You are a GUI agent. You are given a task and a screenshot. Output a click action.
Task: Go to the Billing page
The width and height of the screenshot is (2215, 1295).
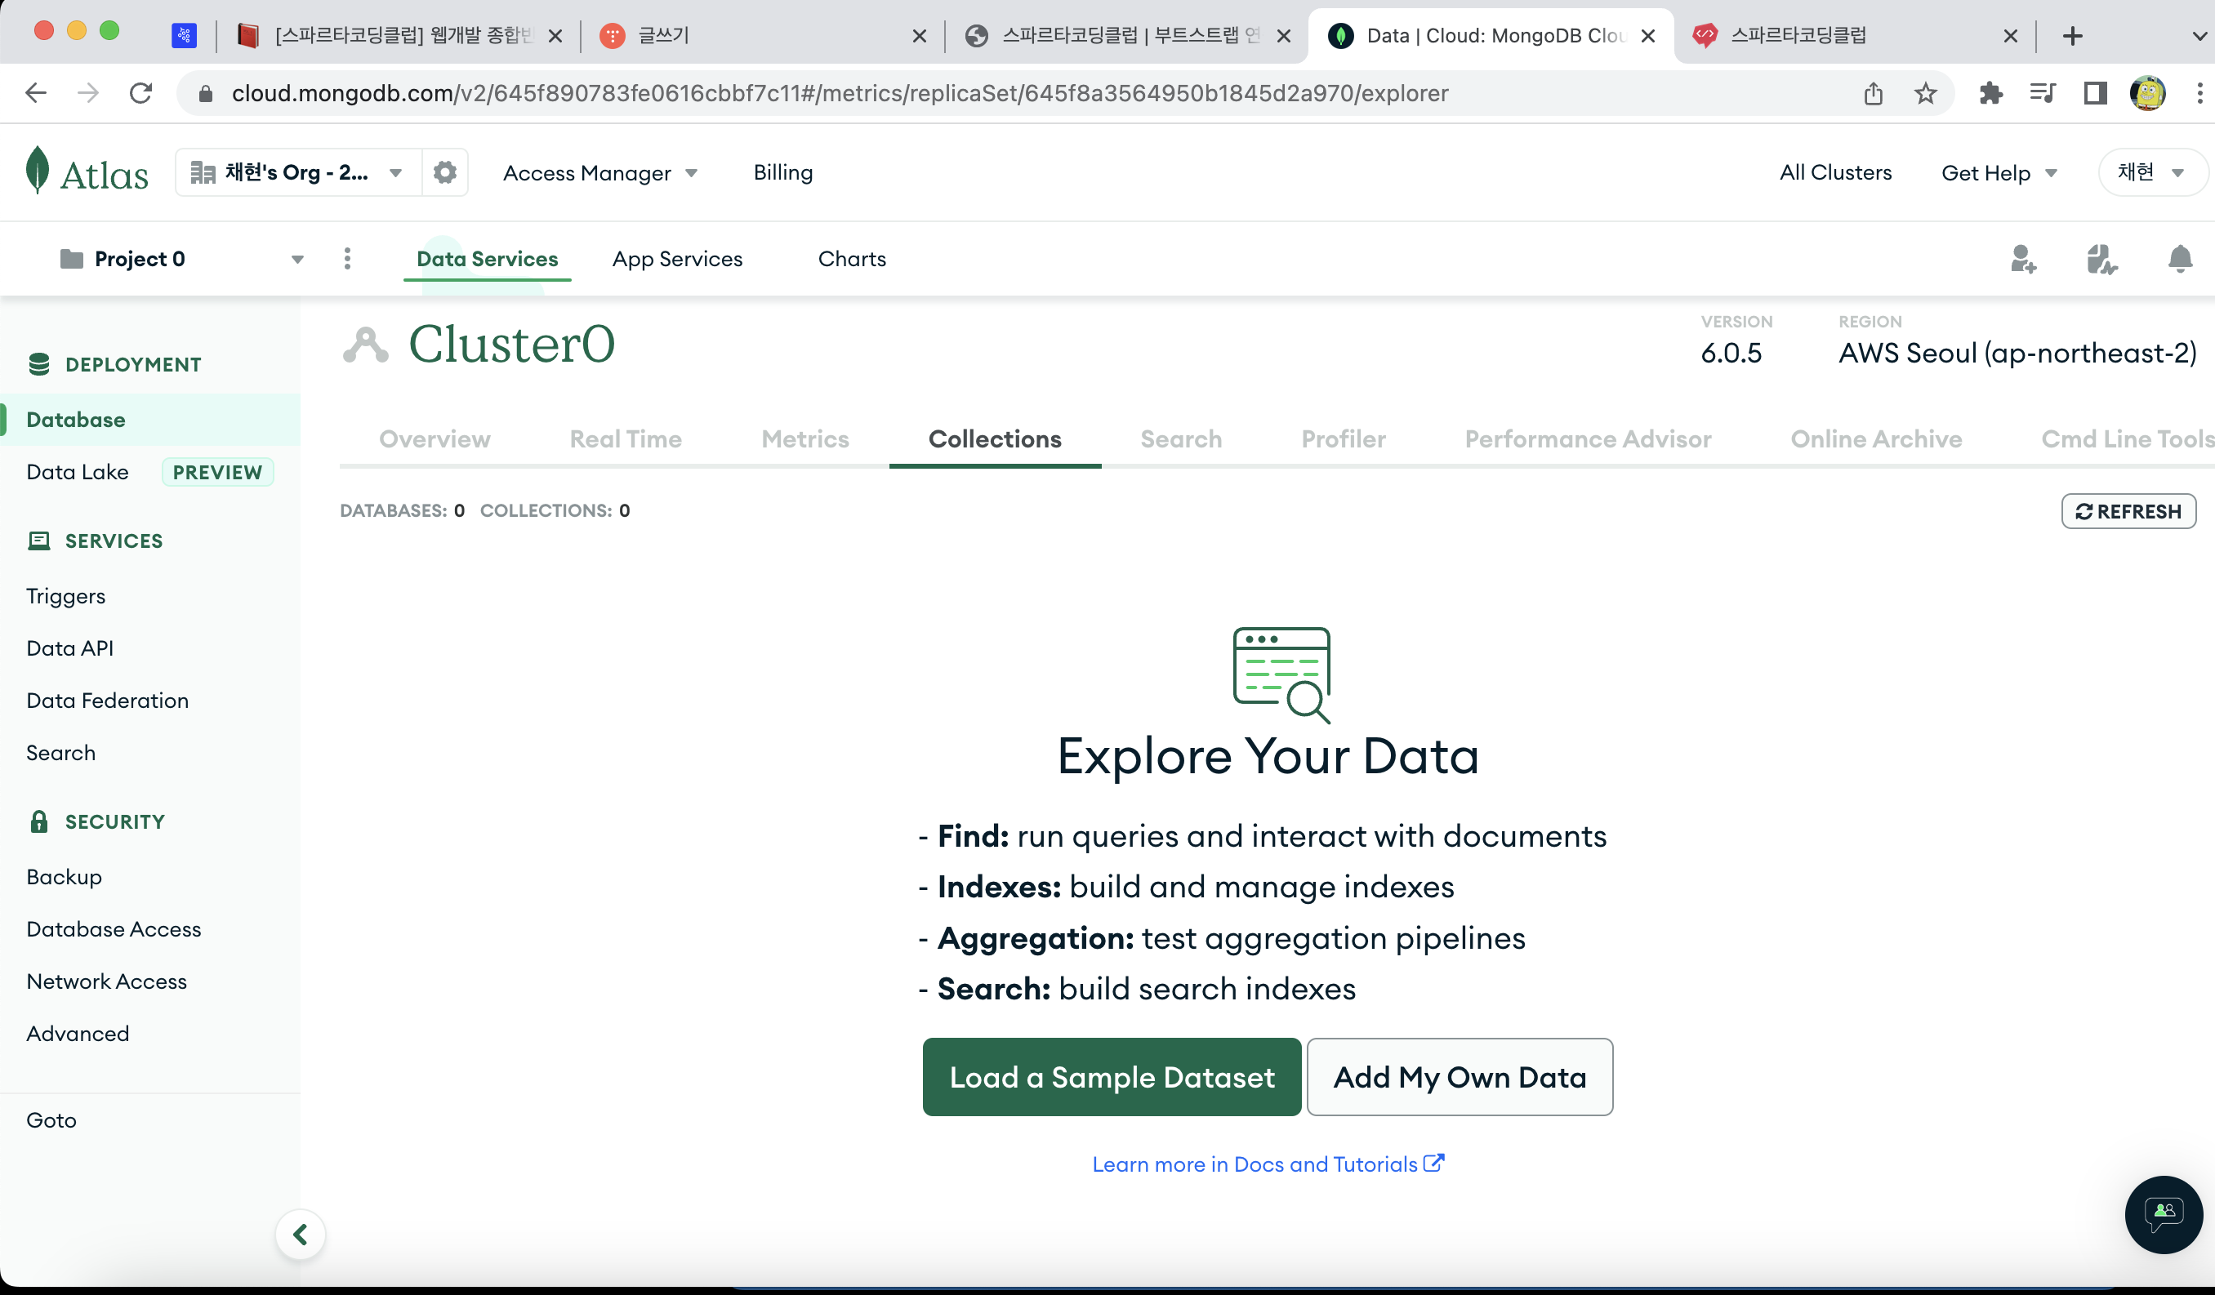coord(783,172)
